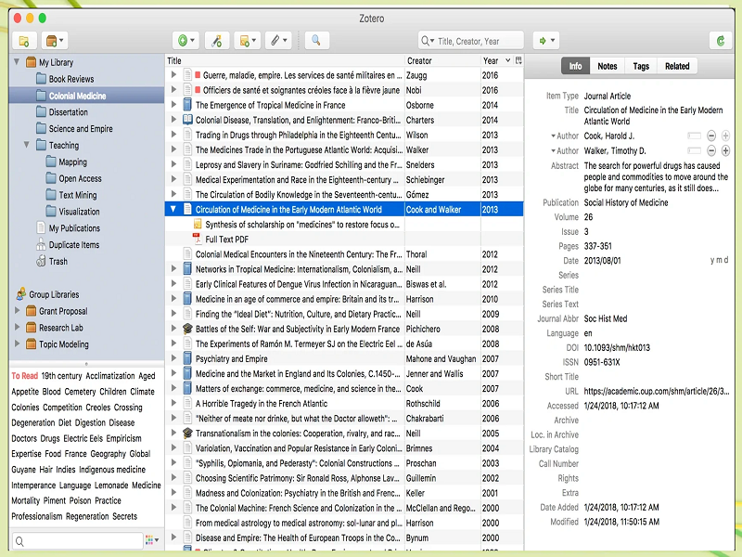The image size is (742, 557).
Task: Filter by the Indigenous medicine tag
Action: coord(112,470)
